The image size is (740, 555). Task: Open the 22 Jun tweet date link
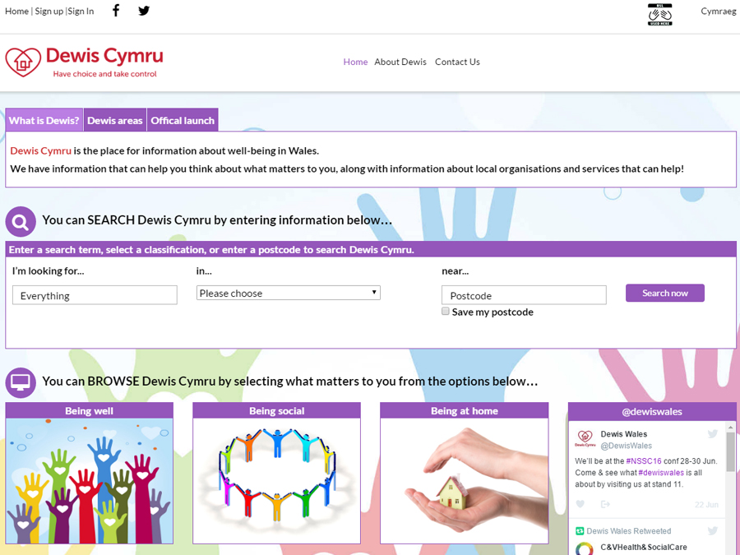706,505
